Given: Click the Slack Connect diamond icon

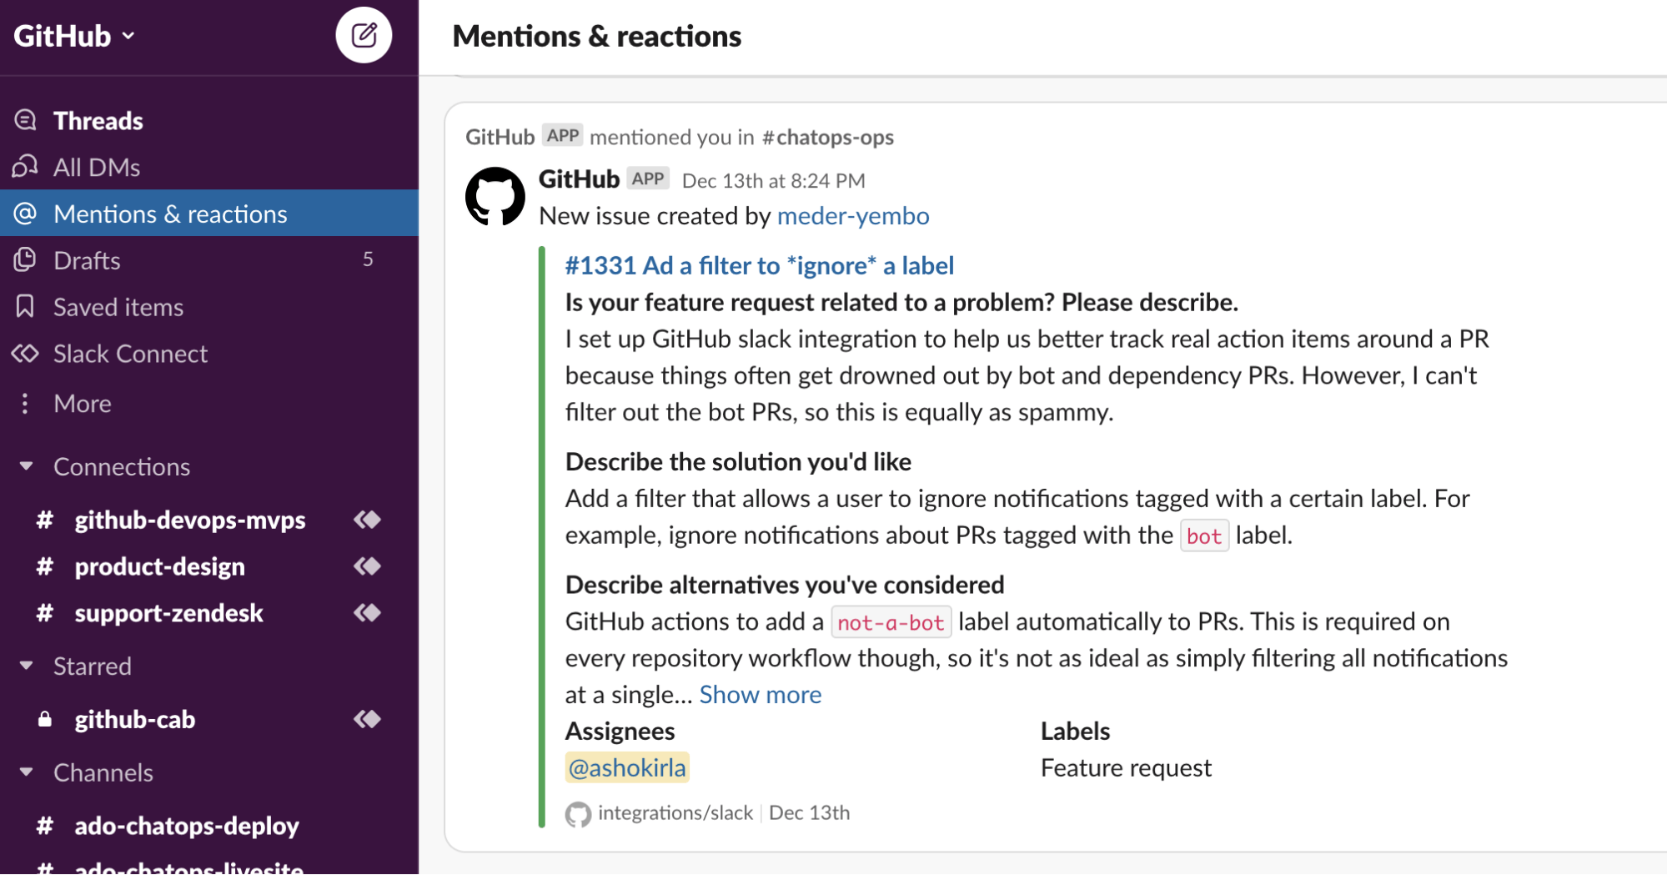Looking at the screenshot, I should pos(25,353).
